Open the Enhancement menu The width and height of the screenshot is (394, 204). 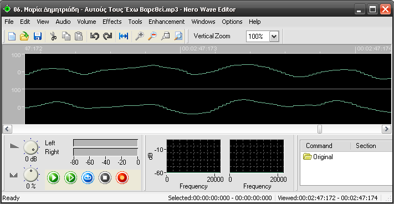coord(167,22)
